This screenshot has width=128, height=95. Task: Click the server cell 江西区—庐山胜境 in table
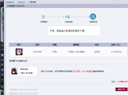76,52
